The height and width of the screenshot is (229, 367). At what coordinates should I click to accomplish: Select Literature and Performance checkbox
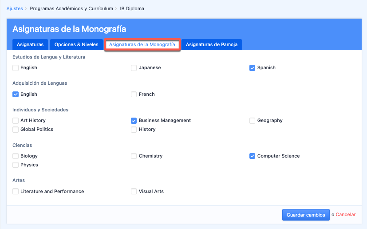pos(16,192)
